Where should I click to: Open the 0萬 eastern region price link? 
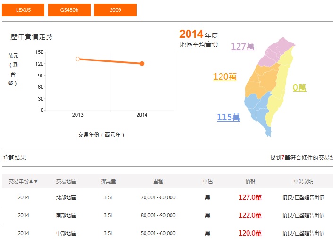[x=299, y=87]
